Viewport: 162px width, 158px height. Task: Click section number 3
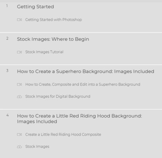(7, 71)
